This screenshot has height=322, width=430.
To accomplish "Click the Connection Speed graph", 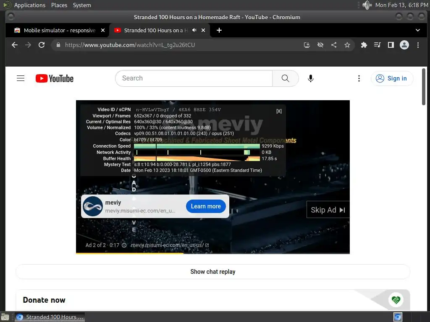I will pyautogui.click(x=197, y=146).
